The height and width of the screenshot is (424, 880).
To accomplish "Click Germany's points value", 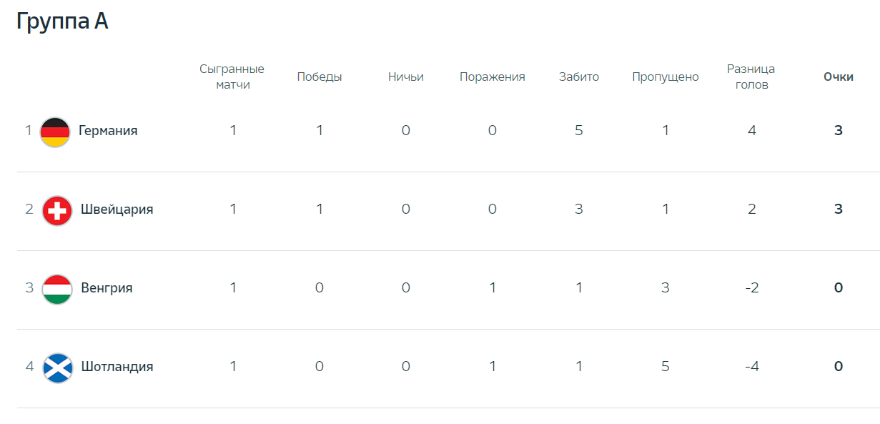I will 839,131.
